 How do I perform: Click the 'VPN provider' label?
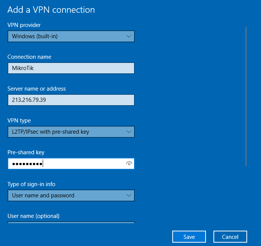pyautogui.click(x=24, y=25)
